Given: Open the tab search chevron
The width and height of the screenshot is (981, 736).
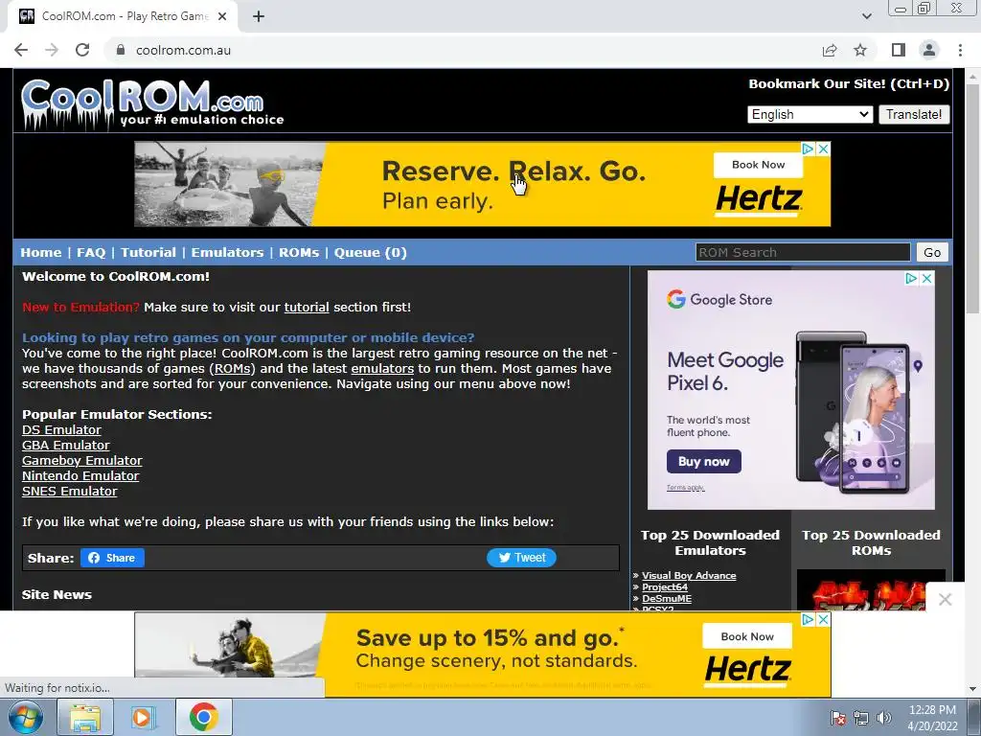Looking at the screenshot, I should pyautogui.click(x=866, y=17).
